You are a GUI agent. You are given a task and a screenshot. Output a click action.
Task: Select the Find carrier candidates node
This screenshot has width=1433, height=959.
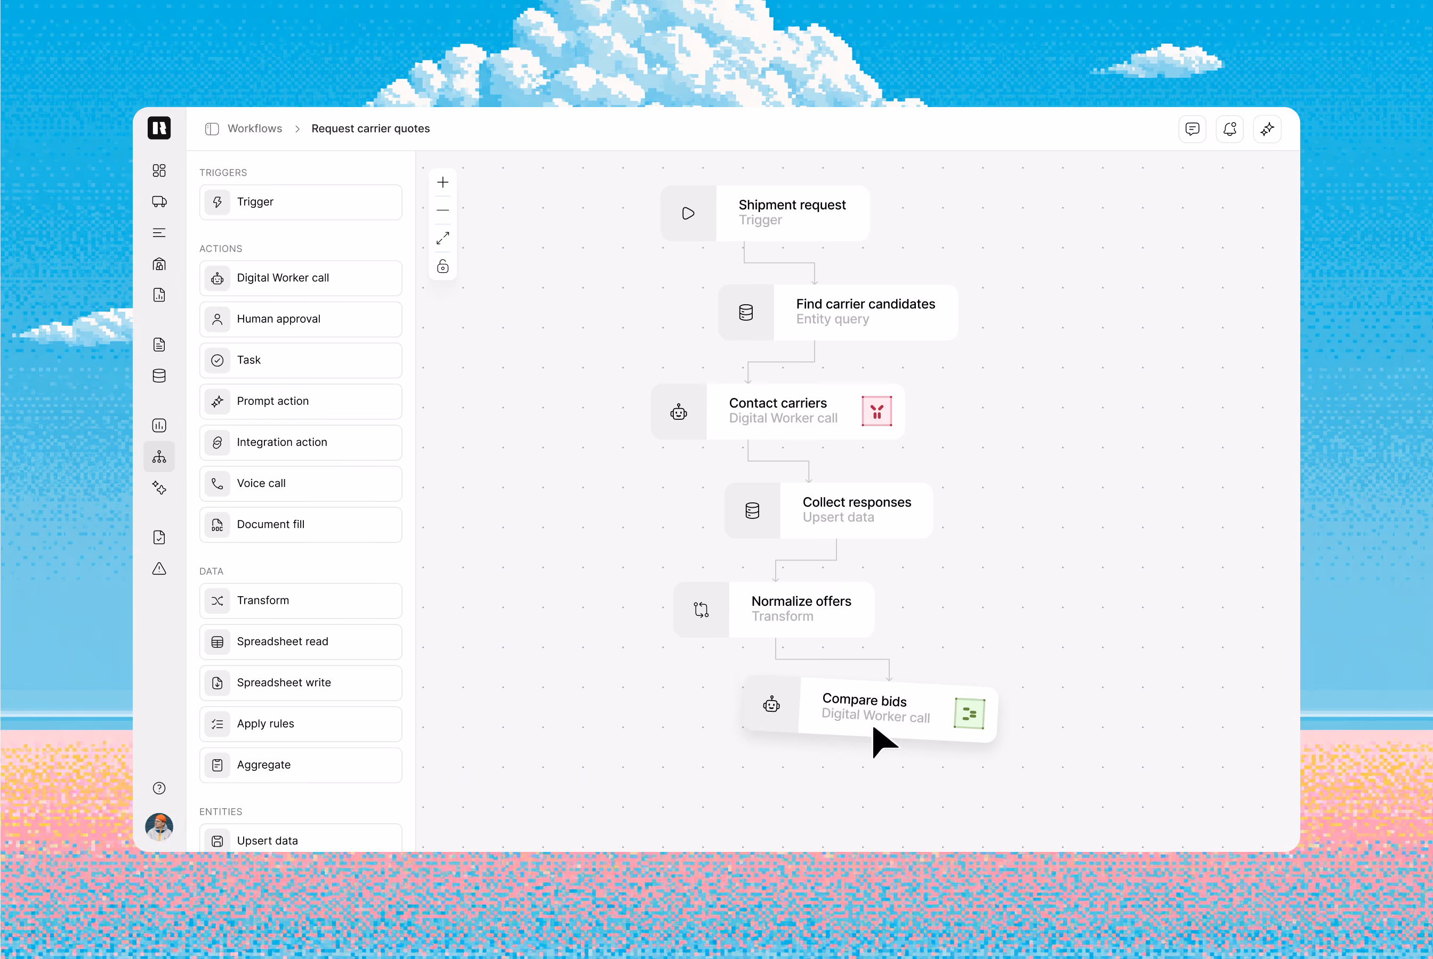click(x=838, y=312)
